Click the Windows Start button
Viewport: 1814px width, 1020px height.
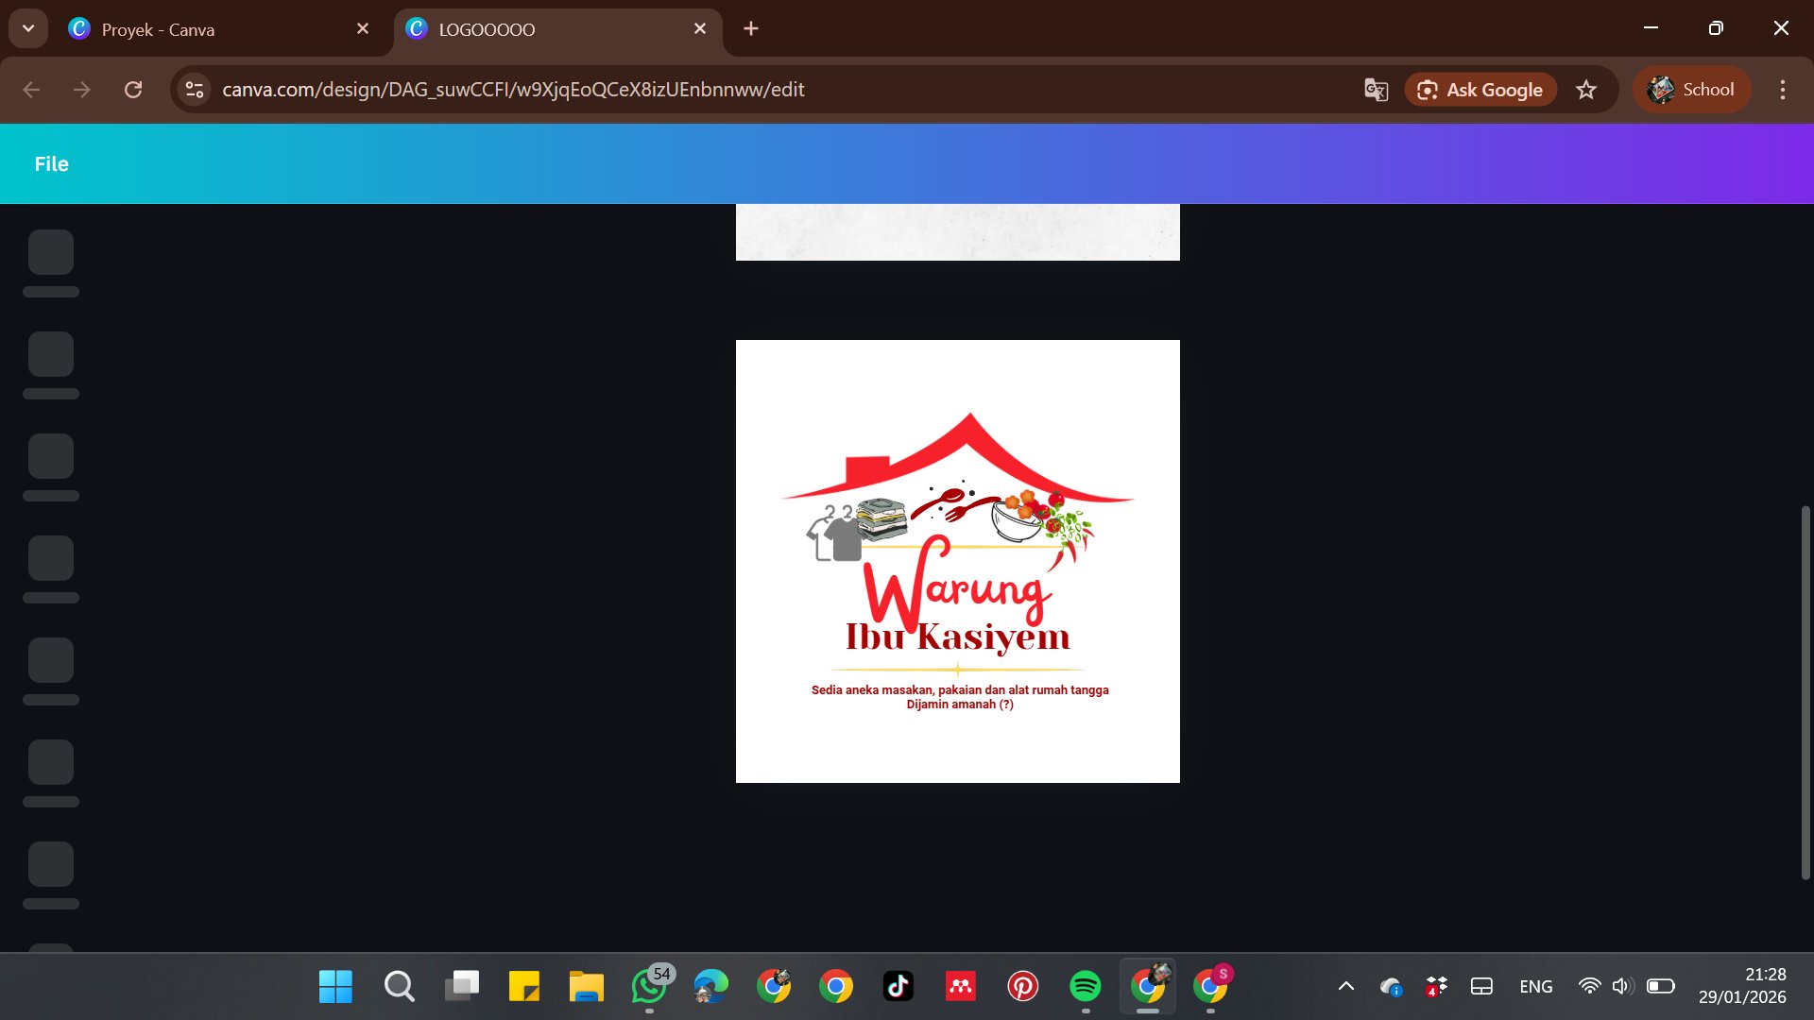click(x=335, y=986)
